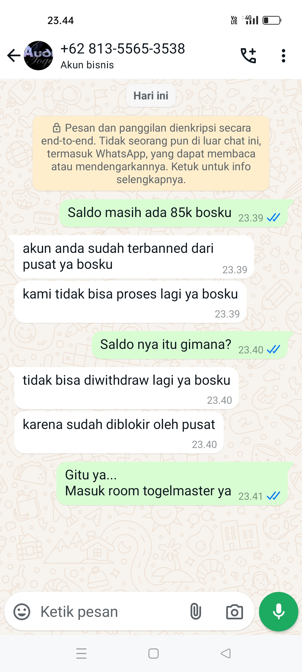This screenshot has height=672, width=302.
Task: Tap the green microphone voice message button
Action: click(x=279, y=612)
